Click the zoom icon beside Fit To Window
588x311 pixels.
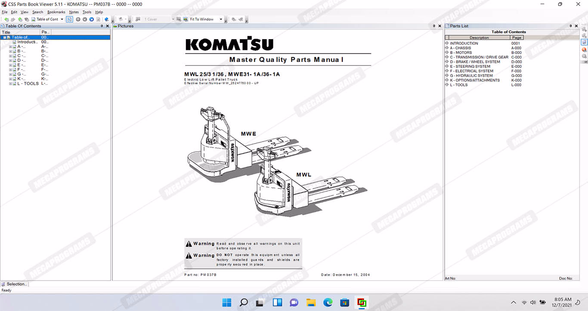(185, 19)
